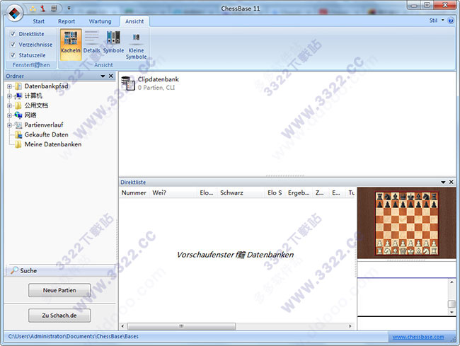This screenshot has width=460, height=346.
Task: Open the Report ribbon tab
Action: pos(67,21)
